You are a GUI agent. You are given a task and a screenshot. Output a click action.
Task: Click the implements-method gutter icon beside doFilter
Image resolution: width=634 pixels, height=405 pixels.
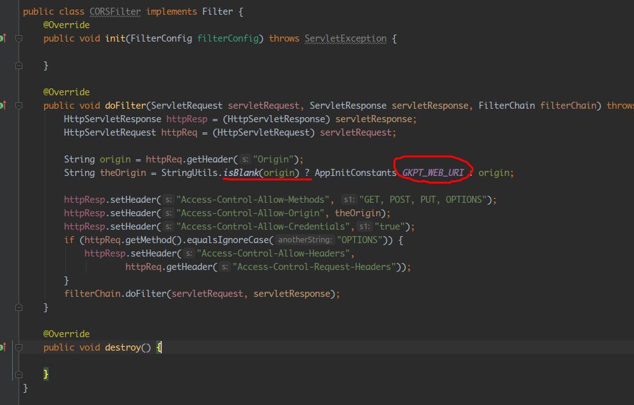point(3,106)
